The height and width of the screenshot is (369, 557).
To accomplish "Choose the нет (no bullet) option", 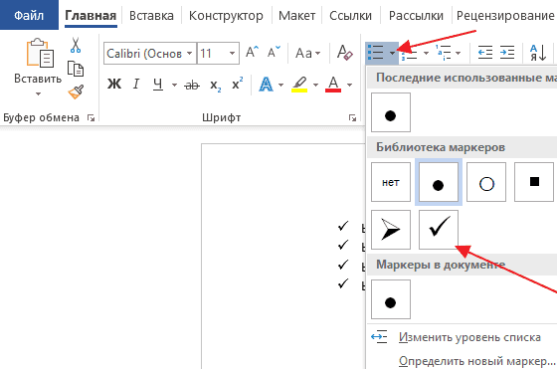I will pyautogui.click(x=391, y=182).
